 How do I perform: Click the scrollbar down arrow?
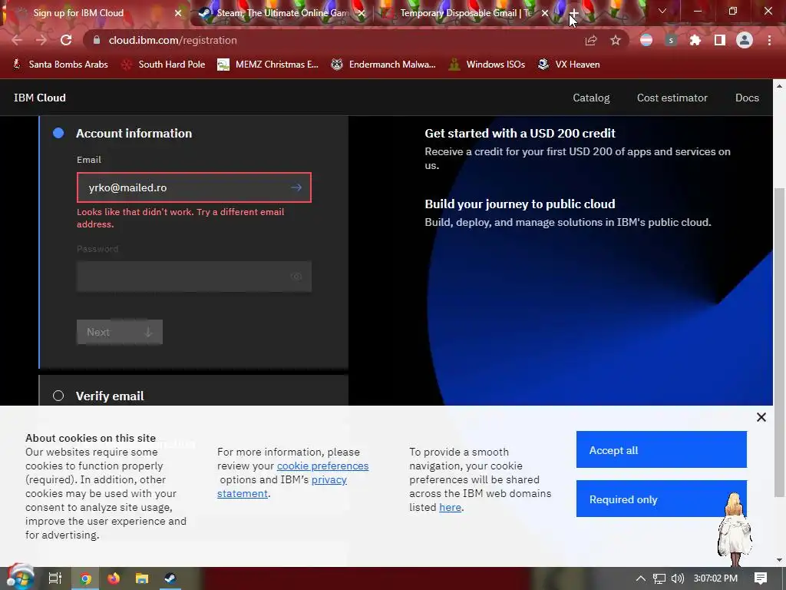point(780,560)
